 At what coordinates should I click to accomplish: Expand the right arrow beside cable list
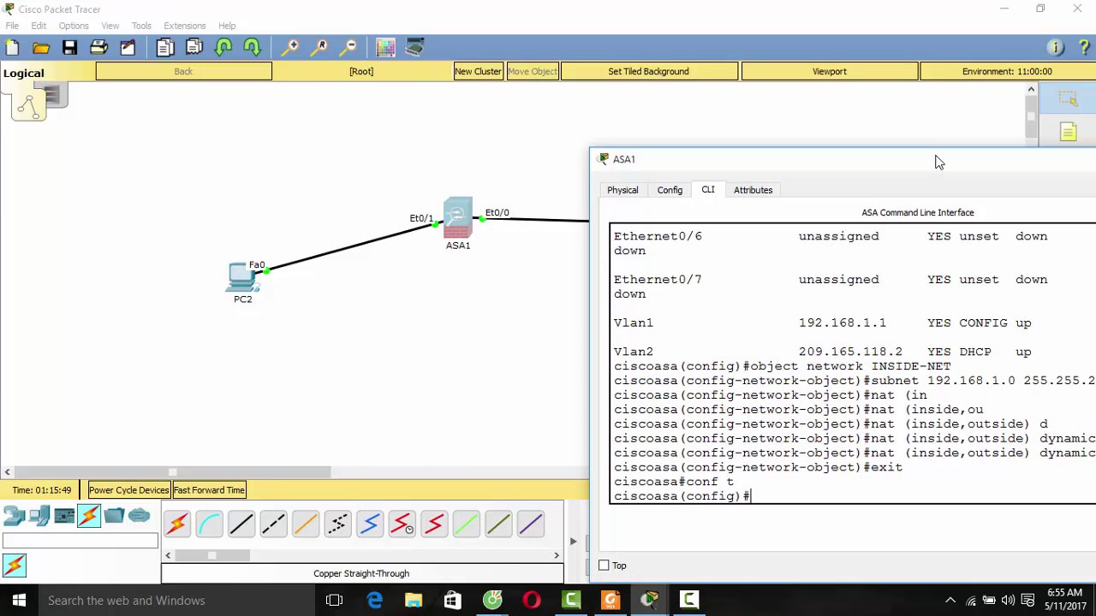(x=573, y=541)
